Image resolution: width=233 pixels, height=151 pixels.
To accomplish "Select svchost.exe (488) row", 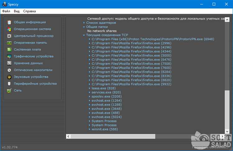I will [x=106, y=113].
